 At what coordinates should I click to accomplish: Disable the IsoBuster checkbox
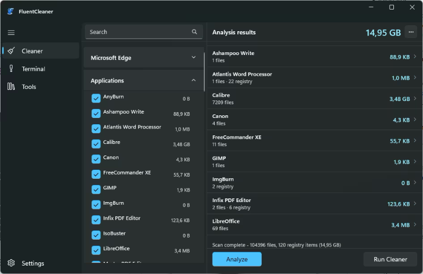96,235
